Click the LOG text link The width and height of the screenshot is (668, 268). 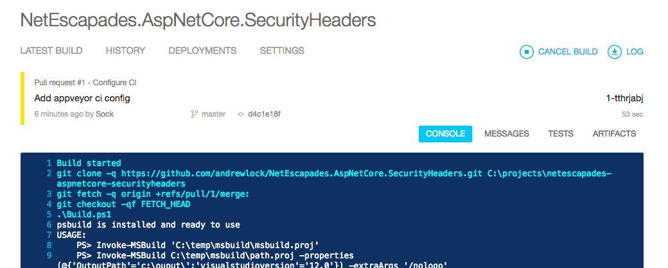pos(635,52)
